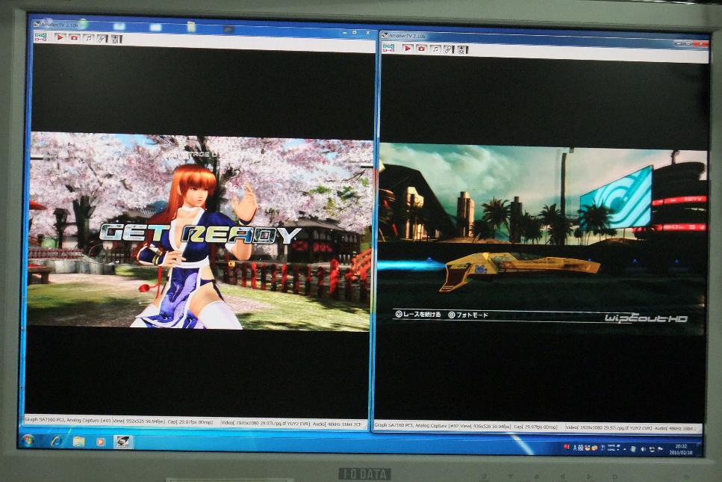Click the left window's 'Video[ 1920x1080' status entry

coord(266,423)
